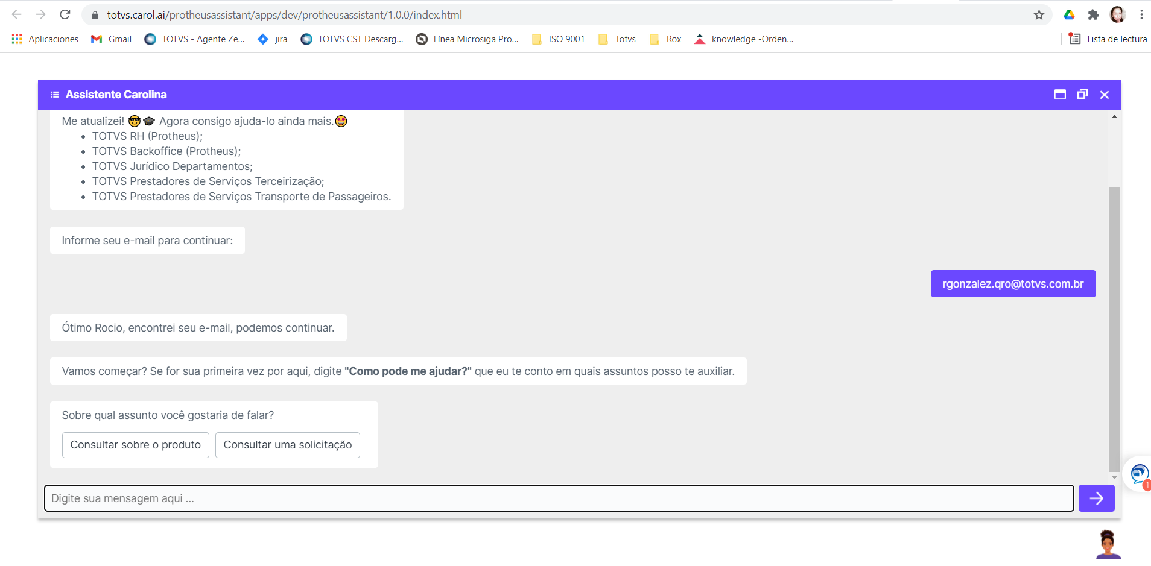Click the rgonzalez.qro@totvs.com.br message bubble
Image resolution: width=1151 pixels, height=566 pixels.
click(x=1013, y=284)
